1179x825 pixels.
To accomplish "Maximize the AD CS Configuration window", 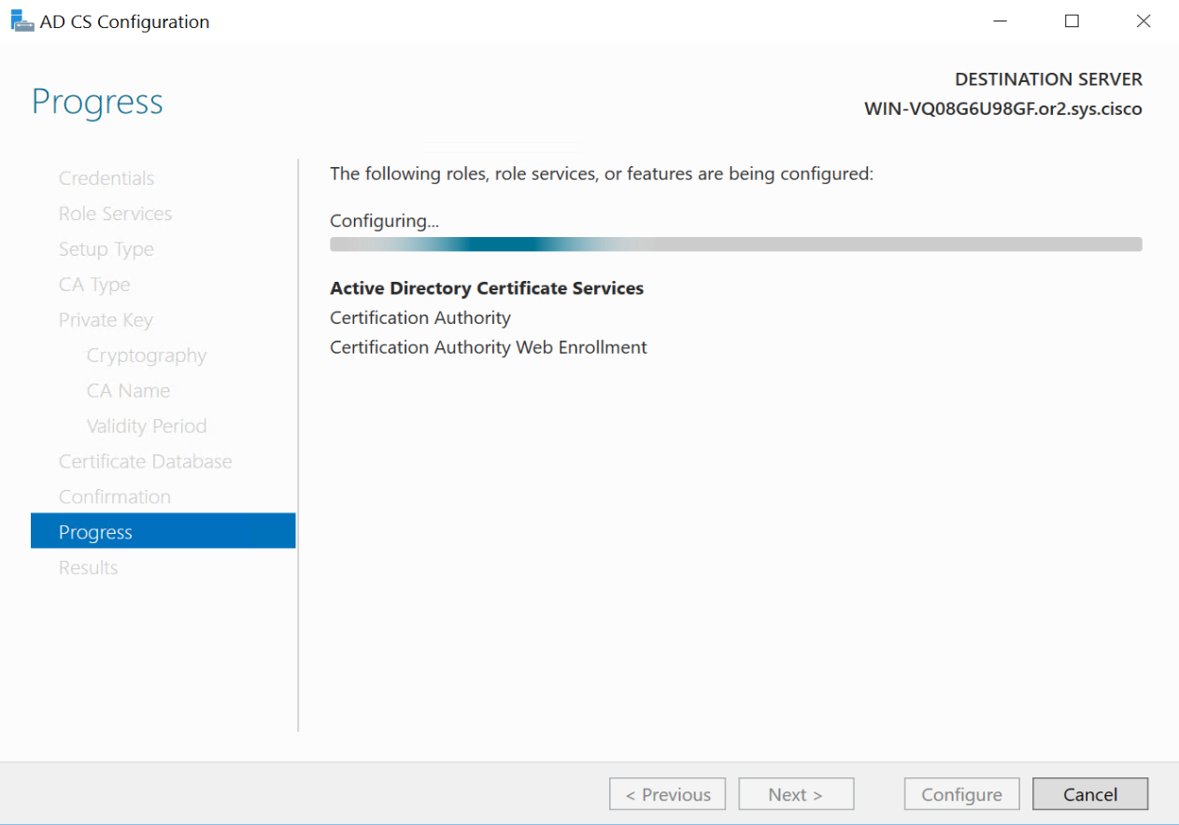I will coord(1072,21).
